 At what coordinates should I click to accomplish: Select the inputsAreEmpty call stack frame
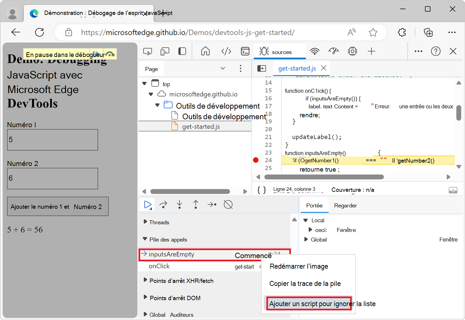click(214, 254)
